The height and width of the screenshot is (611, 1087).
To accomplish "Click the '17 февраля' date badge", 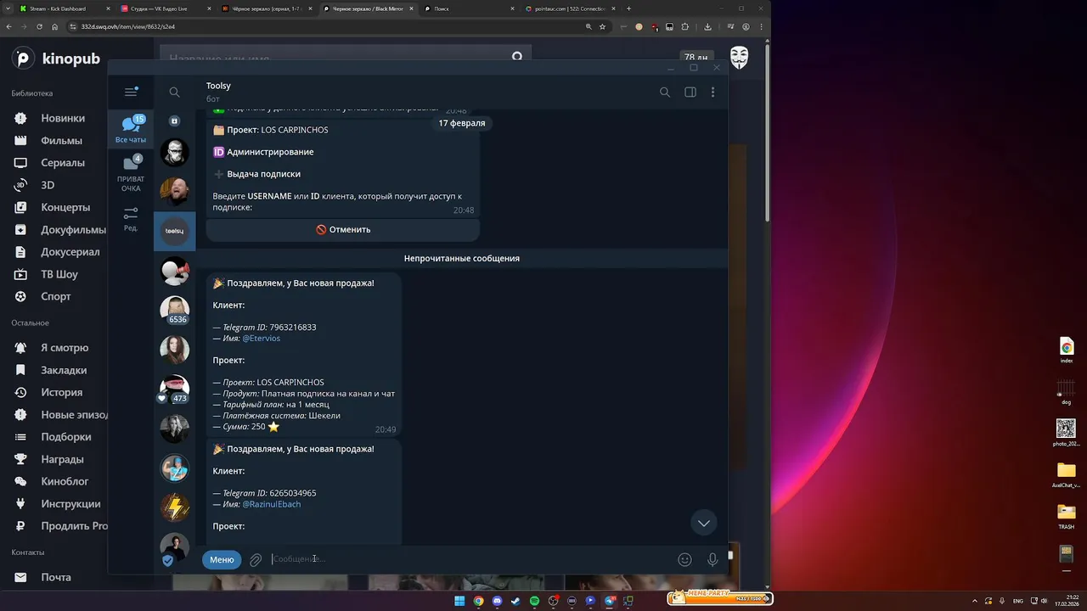I will coord(461,123).
